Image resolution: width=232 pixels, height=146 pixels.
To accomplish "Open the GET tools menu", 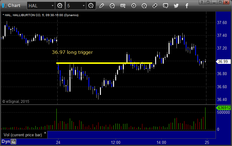I will 123,6.
